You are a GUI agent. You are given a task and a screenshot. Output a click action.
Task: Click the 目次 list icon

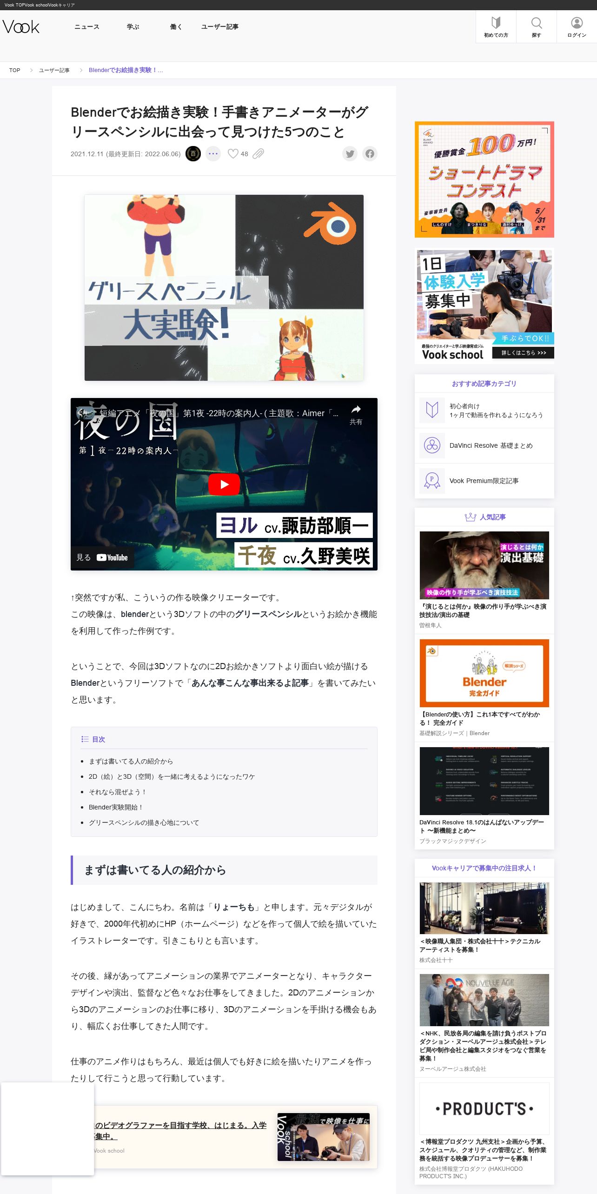point(85,739)
